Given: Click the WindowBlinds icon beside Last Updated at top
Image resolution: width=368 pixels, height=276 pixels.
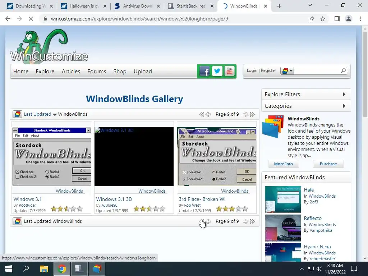Looking at the screenshot, I should click(17, 114).
